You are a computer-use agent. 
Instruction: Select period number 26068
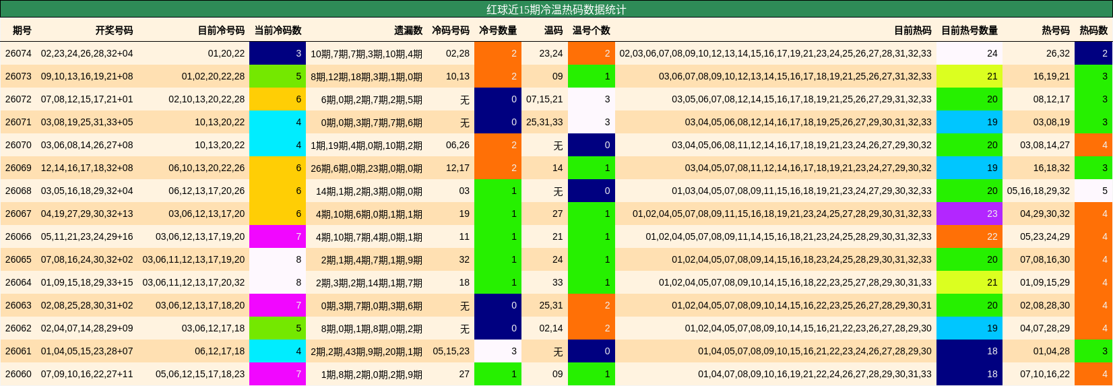click(x=18, y=191)
